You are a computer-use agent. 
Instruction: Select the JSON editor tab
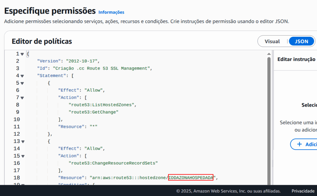(301, 41)
